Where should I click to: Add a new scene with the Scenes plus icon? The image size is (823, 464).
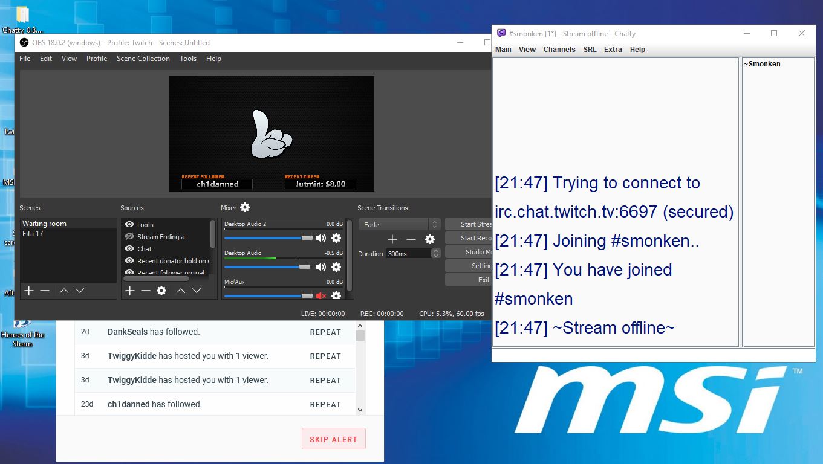28,291
